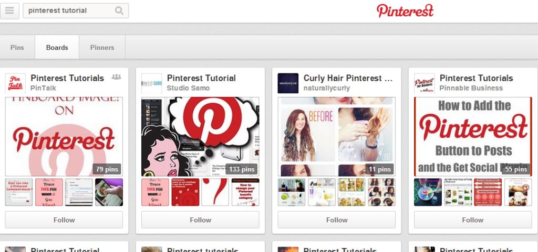This screenshot has height=252, width=538.
Task: Click the search magnifier icon
Action: click(x=119, y=10)
